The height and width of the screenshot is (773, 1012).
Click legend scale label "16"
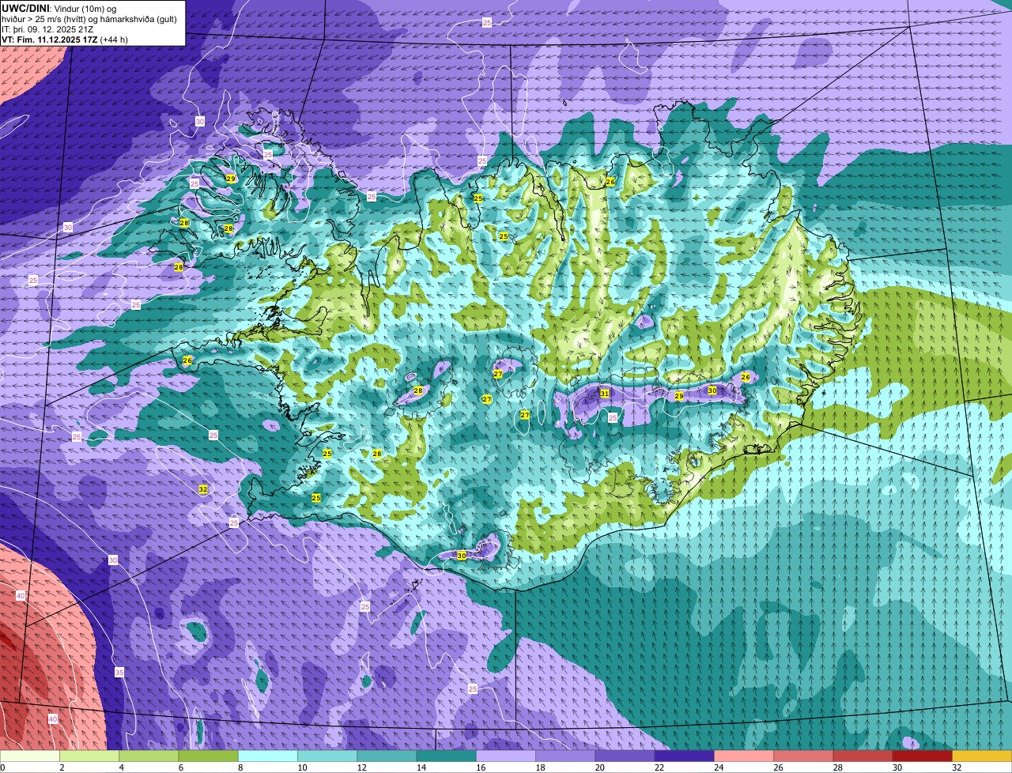point(481,767)
